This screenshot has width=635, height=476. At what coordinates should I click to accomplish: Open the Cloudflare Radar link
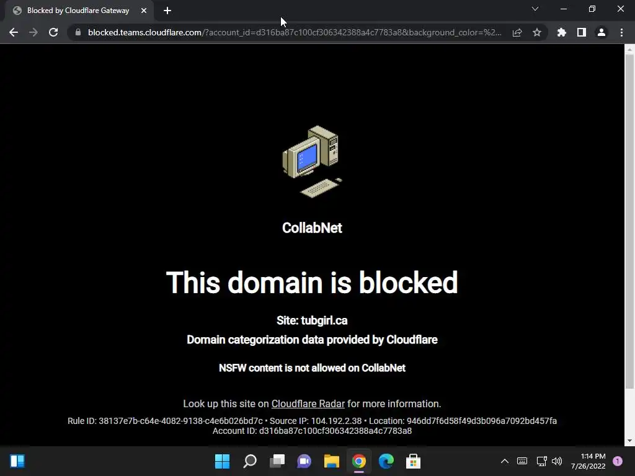click(x=308, y=403)
